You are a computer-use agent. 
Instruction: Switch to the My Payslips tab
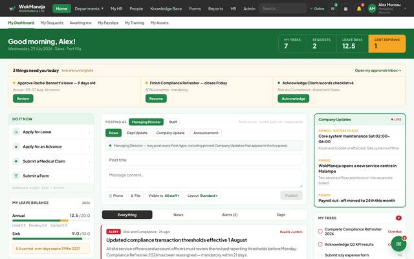click(108, 23)
